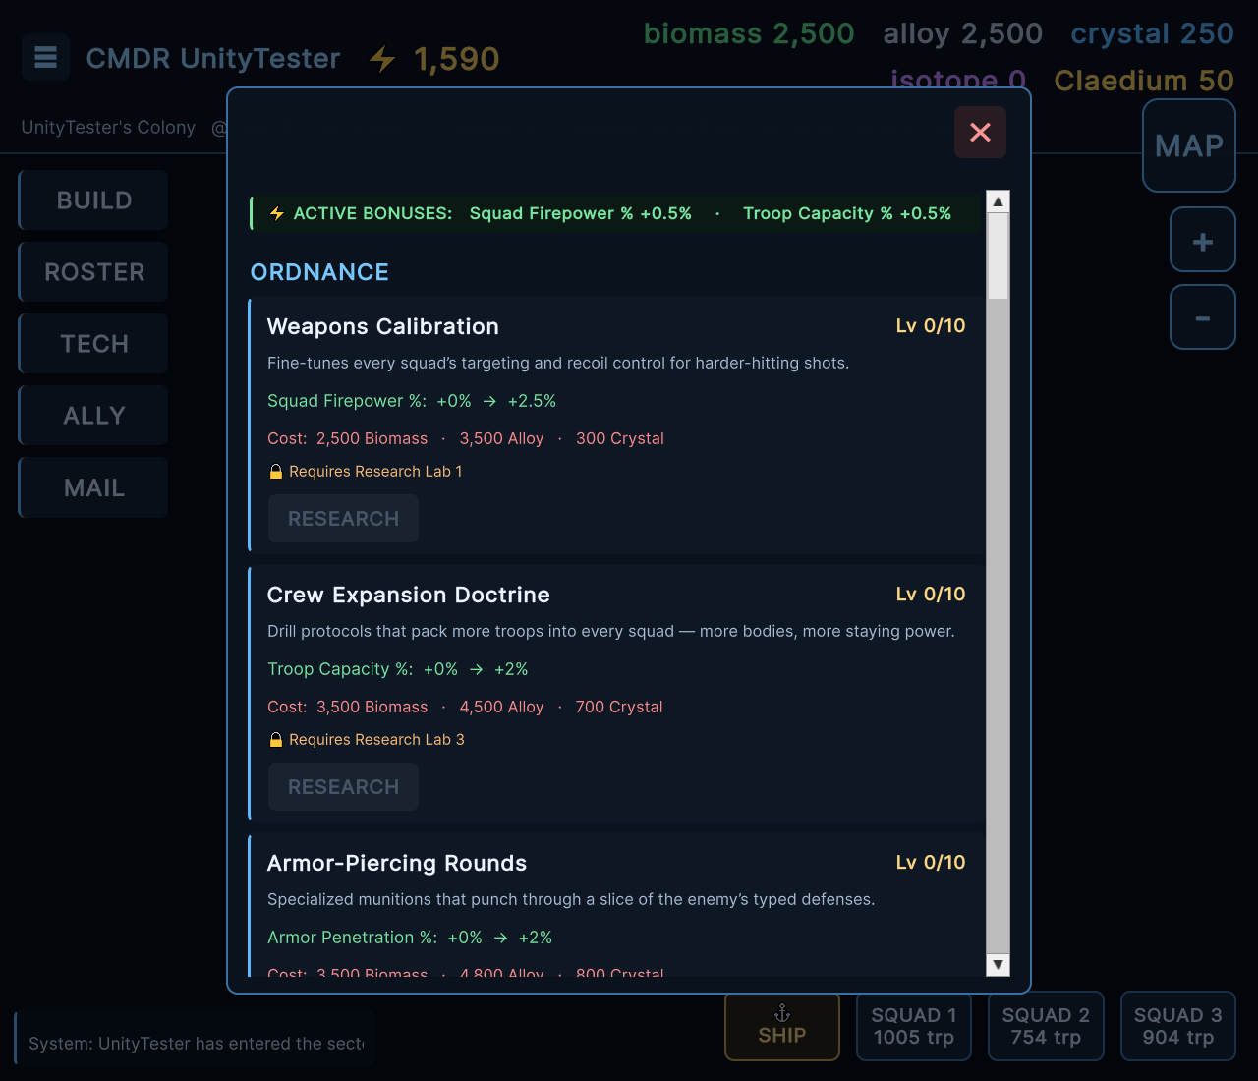1258x1081 pixels.
Task: Click 'Troop Capacity % +0.5%' active bonus
Action: 847,213
